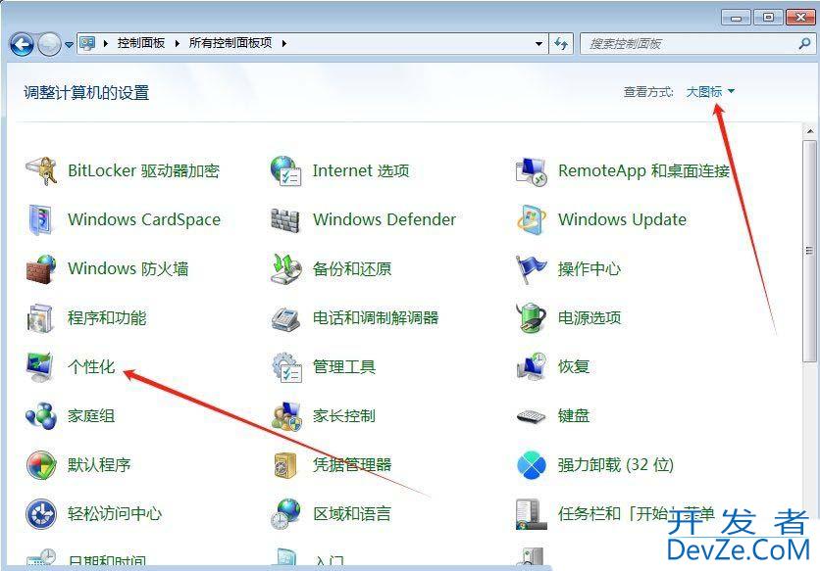Expand arrow after 控制面板 breadcrumb
Viewport: 820px width, 571px height.
pos(177,43)
